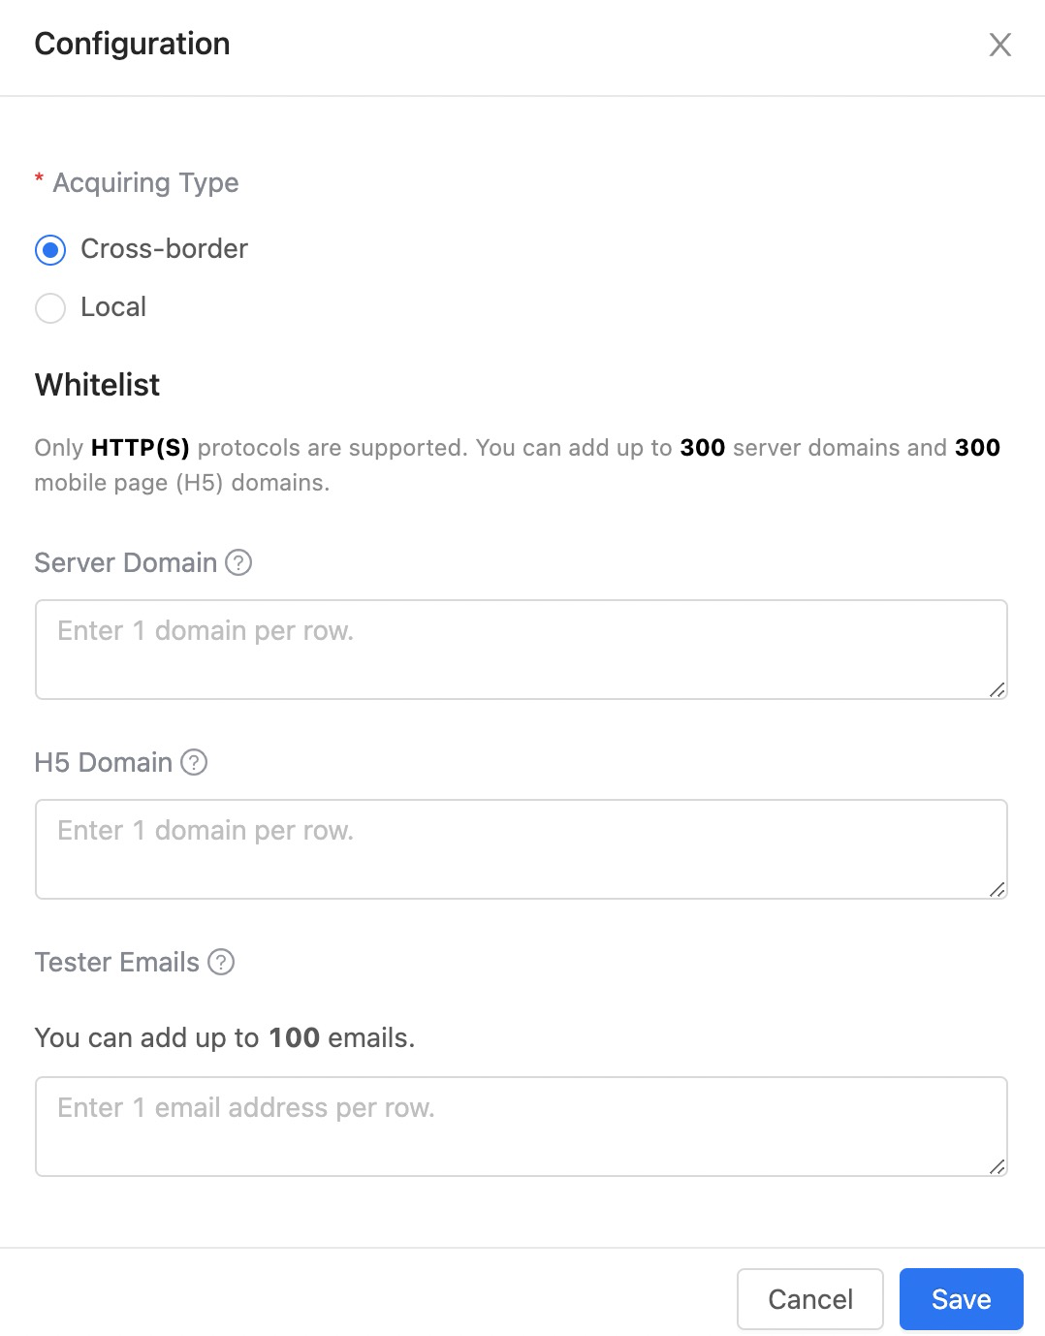The image size is (1045, 1336).
Task: Open the Server Domain help tooltip icon
Action: click(x=238, y=562)
